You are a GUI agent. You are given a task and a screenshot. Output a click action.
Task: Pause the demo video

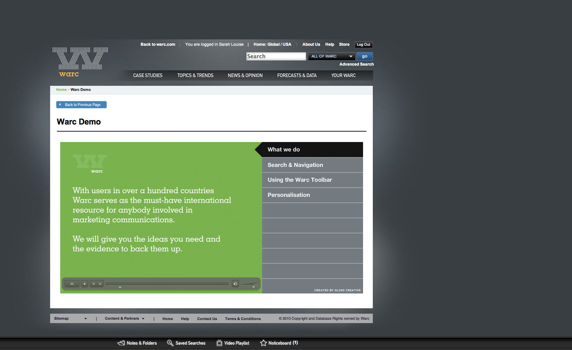pos(72,284)
